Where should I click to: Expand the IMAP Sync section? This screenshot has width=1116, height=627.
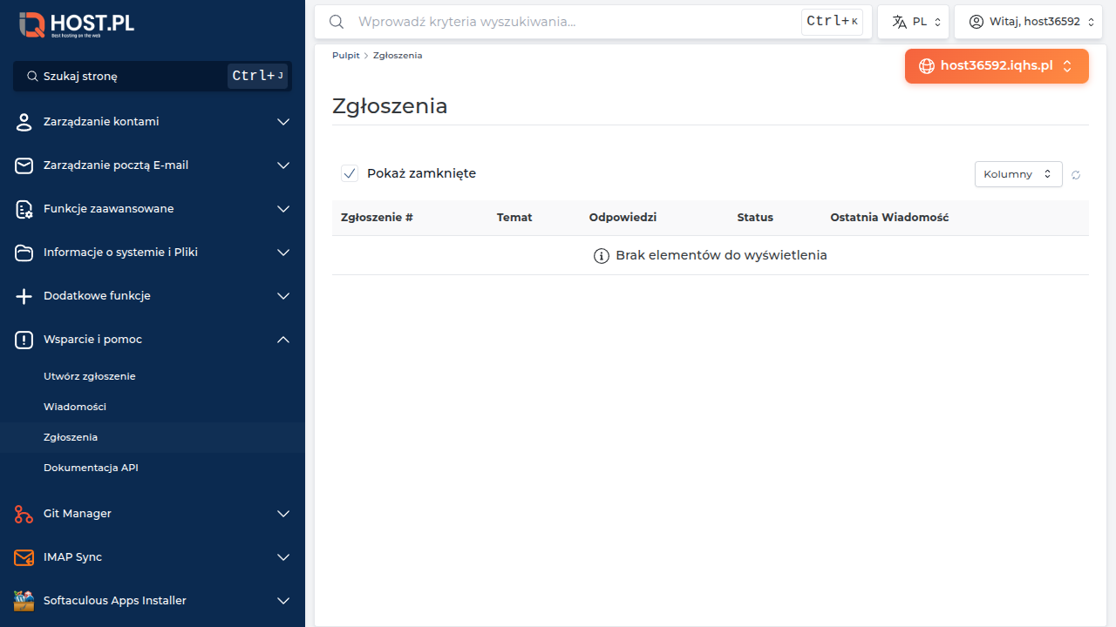(x=283, y=557)
